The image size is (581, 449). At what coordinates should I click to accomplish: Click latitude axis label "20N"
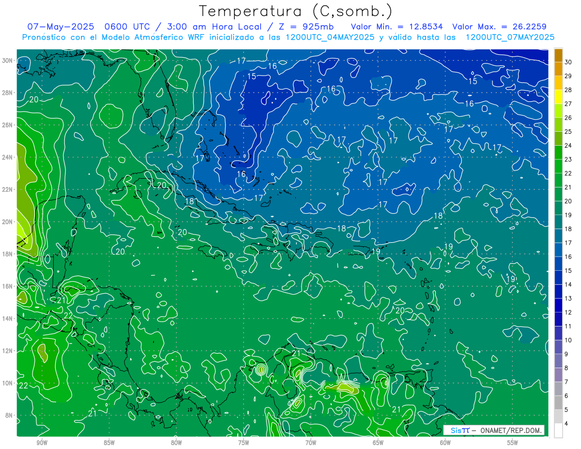point(8,222)
